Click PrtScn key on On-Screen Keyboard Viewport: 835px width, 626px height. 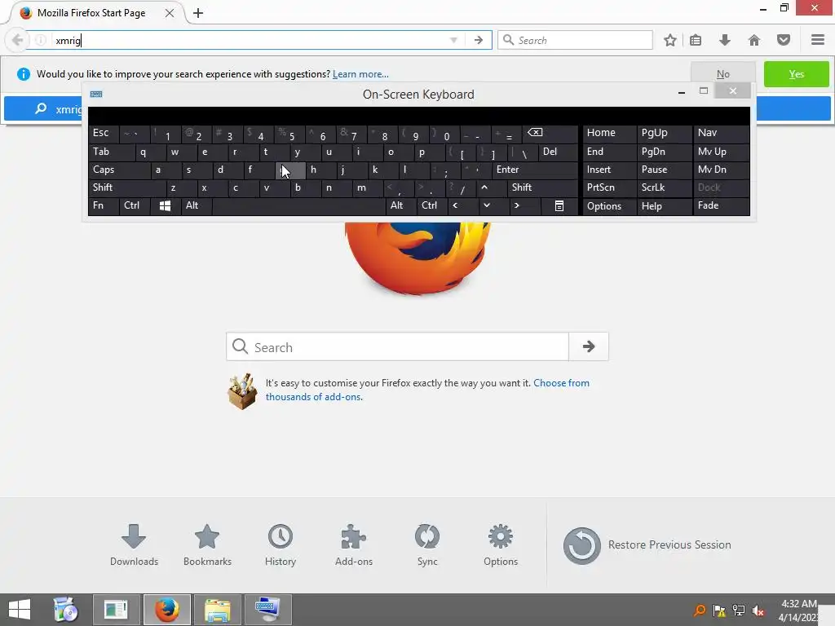pos(609,187)
